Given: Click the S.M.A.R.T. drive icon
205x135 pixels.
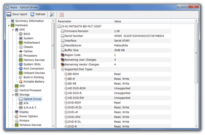Looking at the screenshot, I should [x=20, y=108].
